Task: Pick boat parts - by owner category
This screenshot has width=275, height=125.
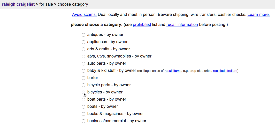Action: 83,99
